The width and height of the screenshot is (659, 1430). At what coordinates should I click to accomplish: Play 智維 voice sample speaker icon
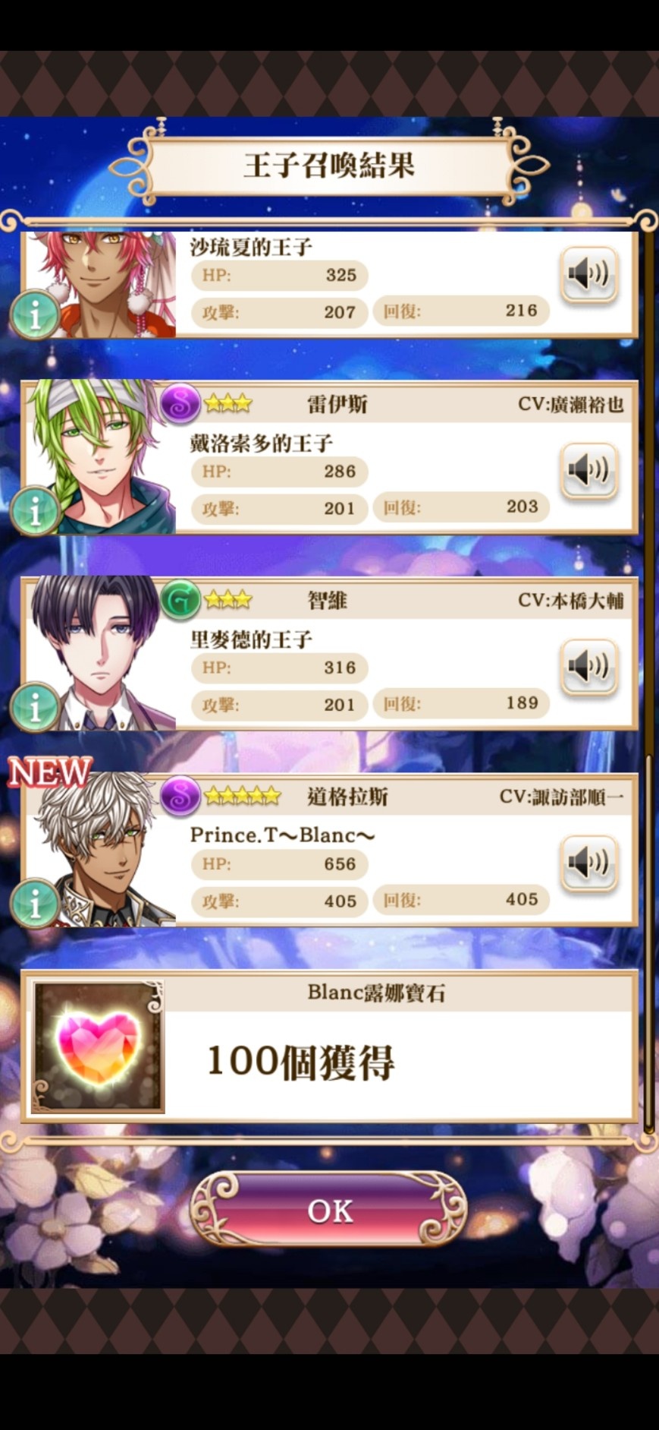click(589, 667)
